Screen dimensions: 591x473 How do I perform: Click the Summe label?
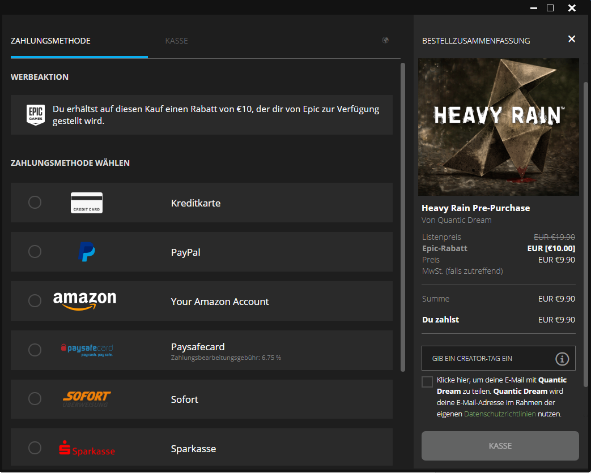coord(436,299)
